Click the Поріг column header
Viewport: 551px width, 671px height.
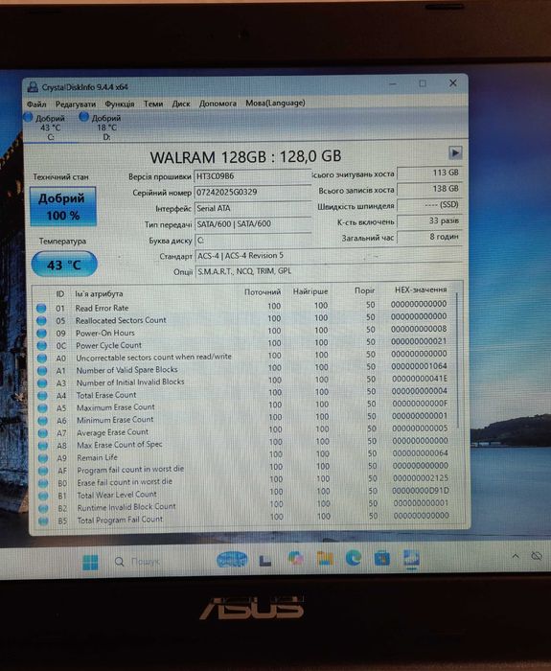point(364,290)
